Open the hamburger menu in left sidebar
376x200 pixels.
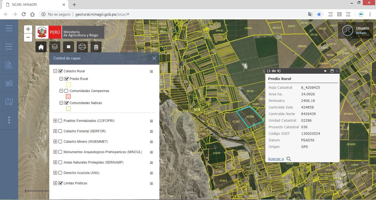pyautogui.click(x=9, y=28)
